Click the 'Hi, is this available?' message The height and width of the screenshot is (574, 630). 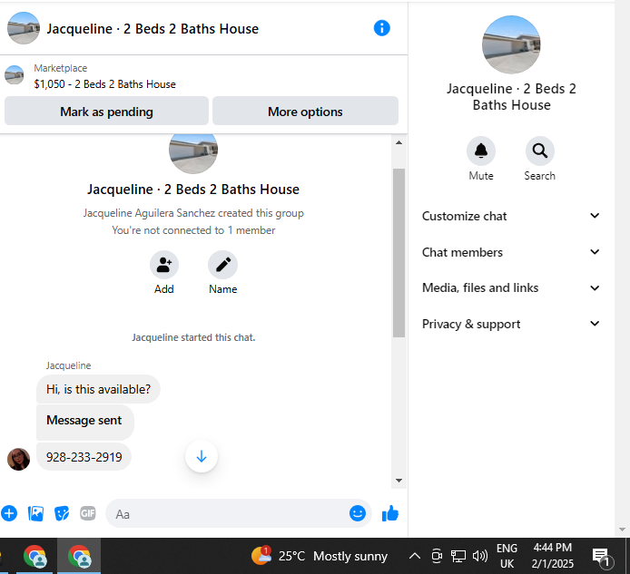point(98,389)
